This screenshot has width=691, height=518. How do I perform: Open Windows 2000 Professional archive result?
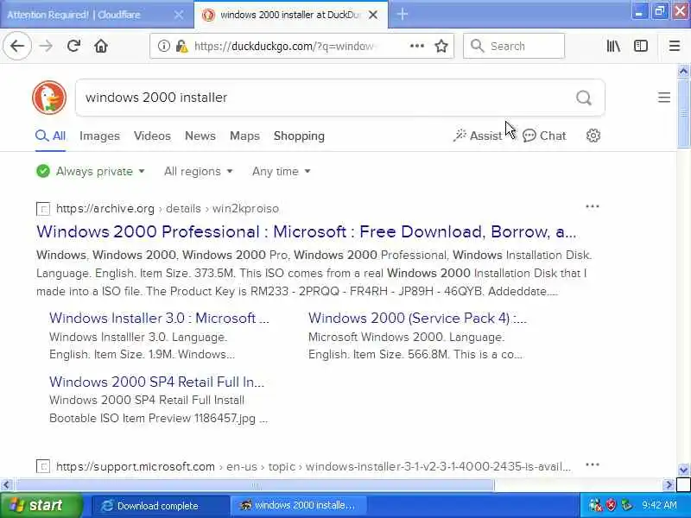(307, 231)
